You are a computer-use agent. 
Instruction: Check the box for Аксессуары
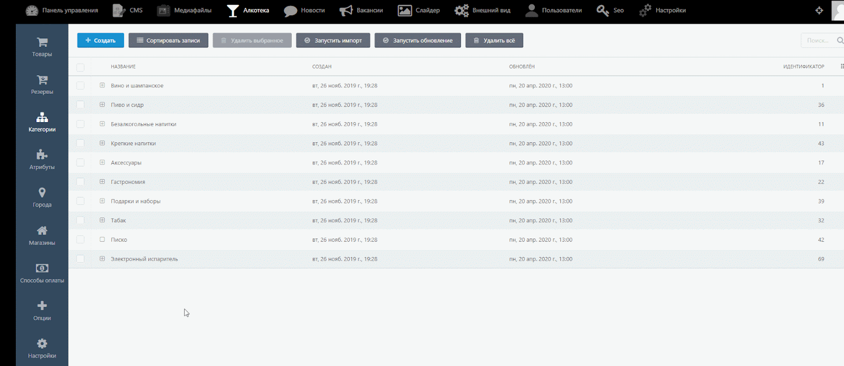[80, 162]
